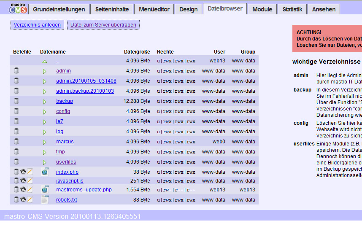Click trash icon for robots.txt
Viewport: 362px width, 234px height.
coord(16,199)
